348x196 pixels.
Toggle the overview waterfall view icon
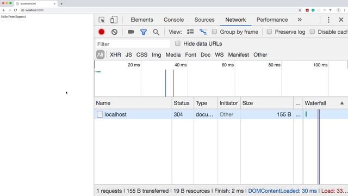203,32
